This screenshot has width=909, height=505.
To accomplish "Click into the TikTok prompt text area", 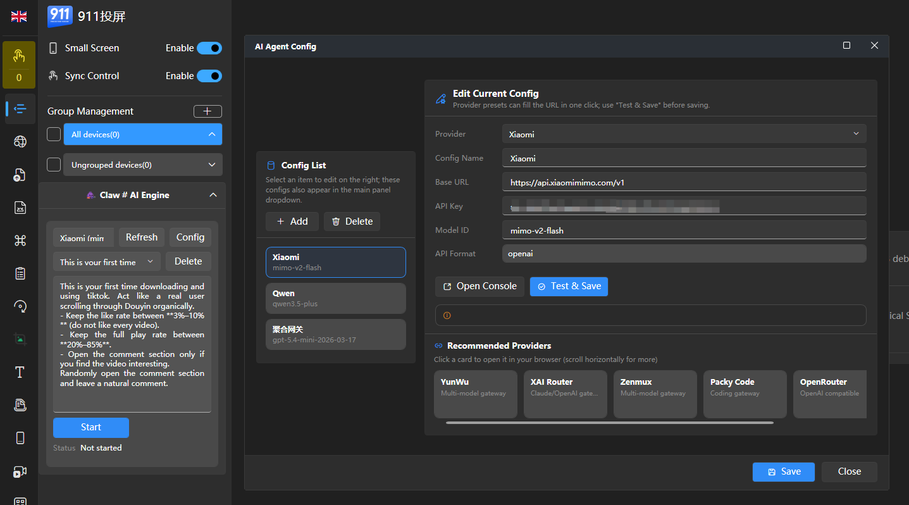I will tap(132, 344).
